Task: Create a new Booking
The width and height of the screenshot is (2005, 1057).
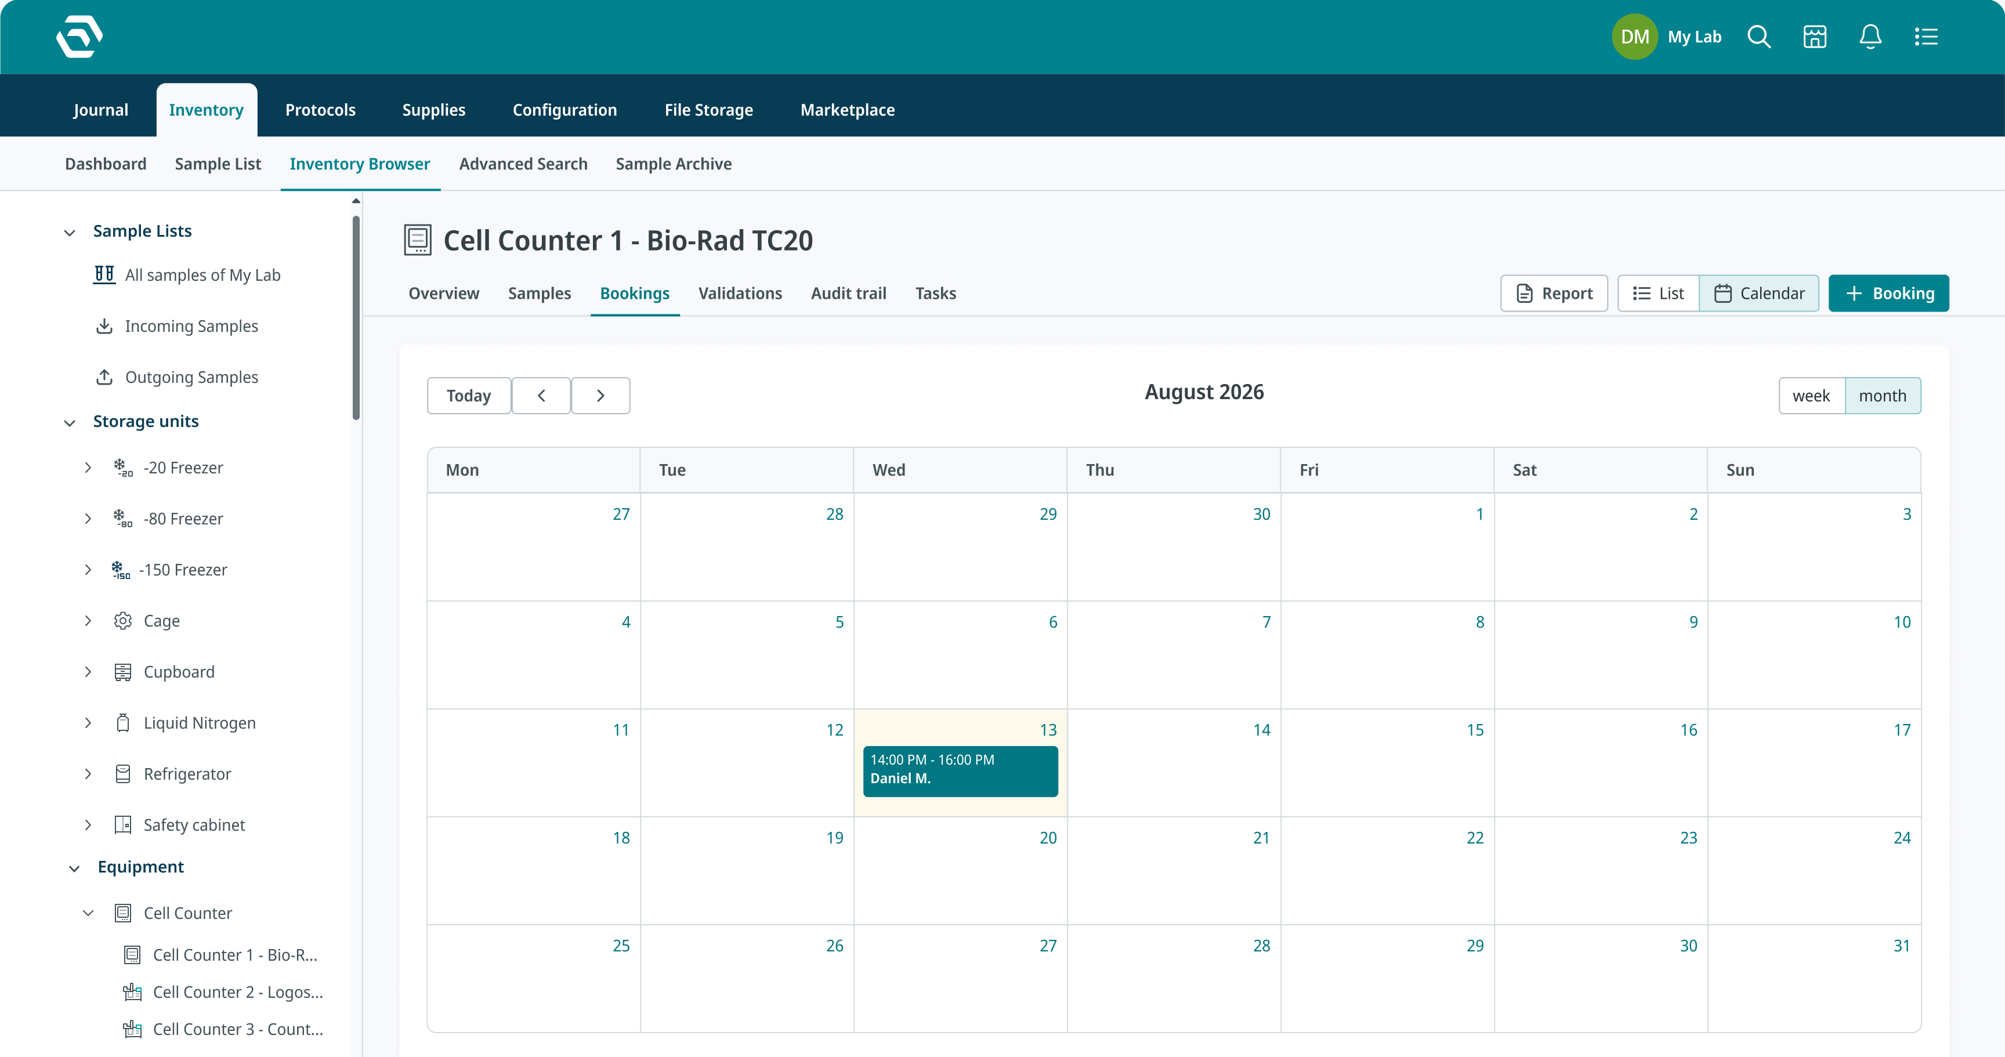Action: [x=1888, y=294]
